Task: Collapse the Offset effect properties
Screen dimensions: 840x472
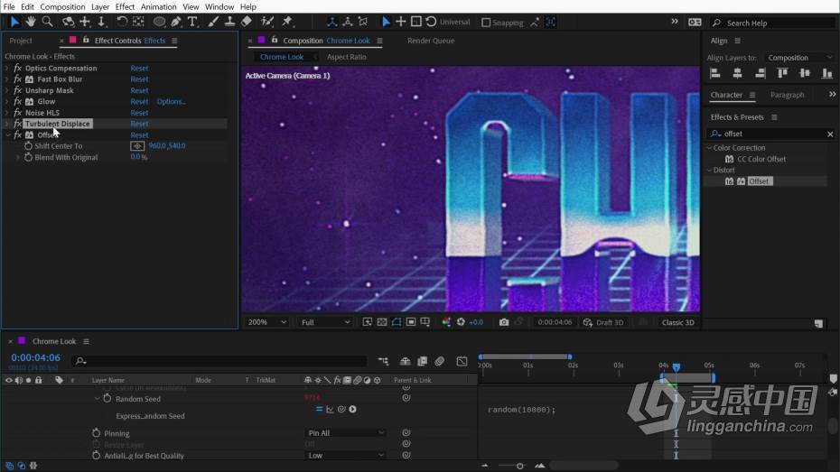Action: click(x=7, y=134)
